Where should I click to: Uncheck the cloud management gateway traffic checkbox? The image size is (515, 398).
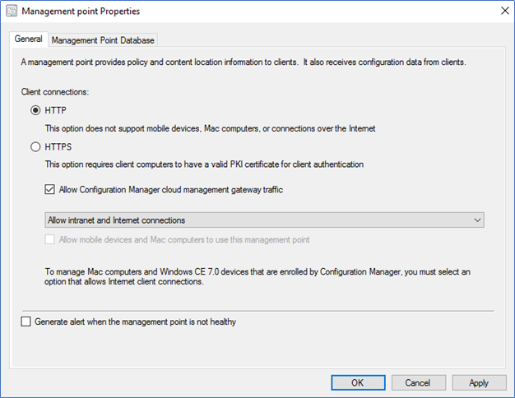pyautogui.click(x=49, y=189)
